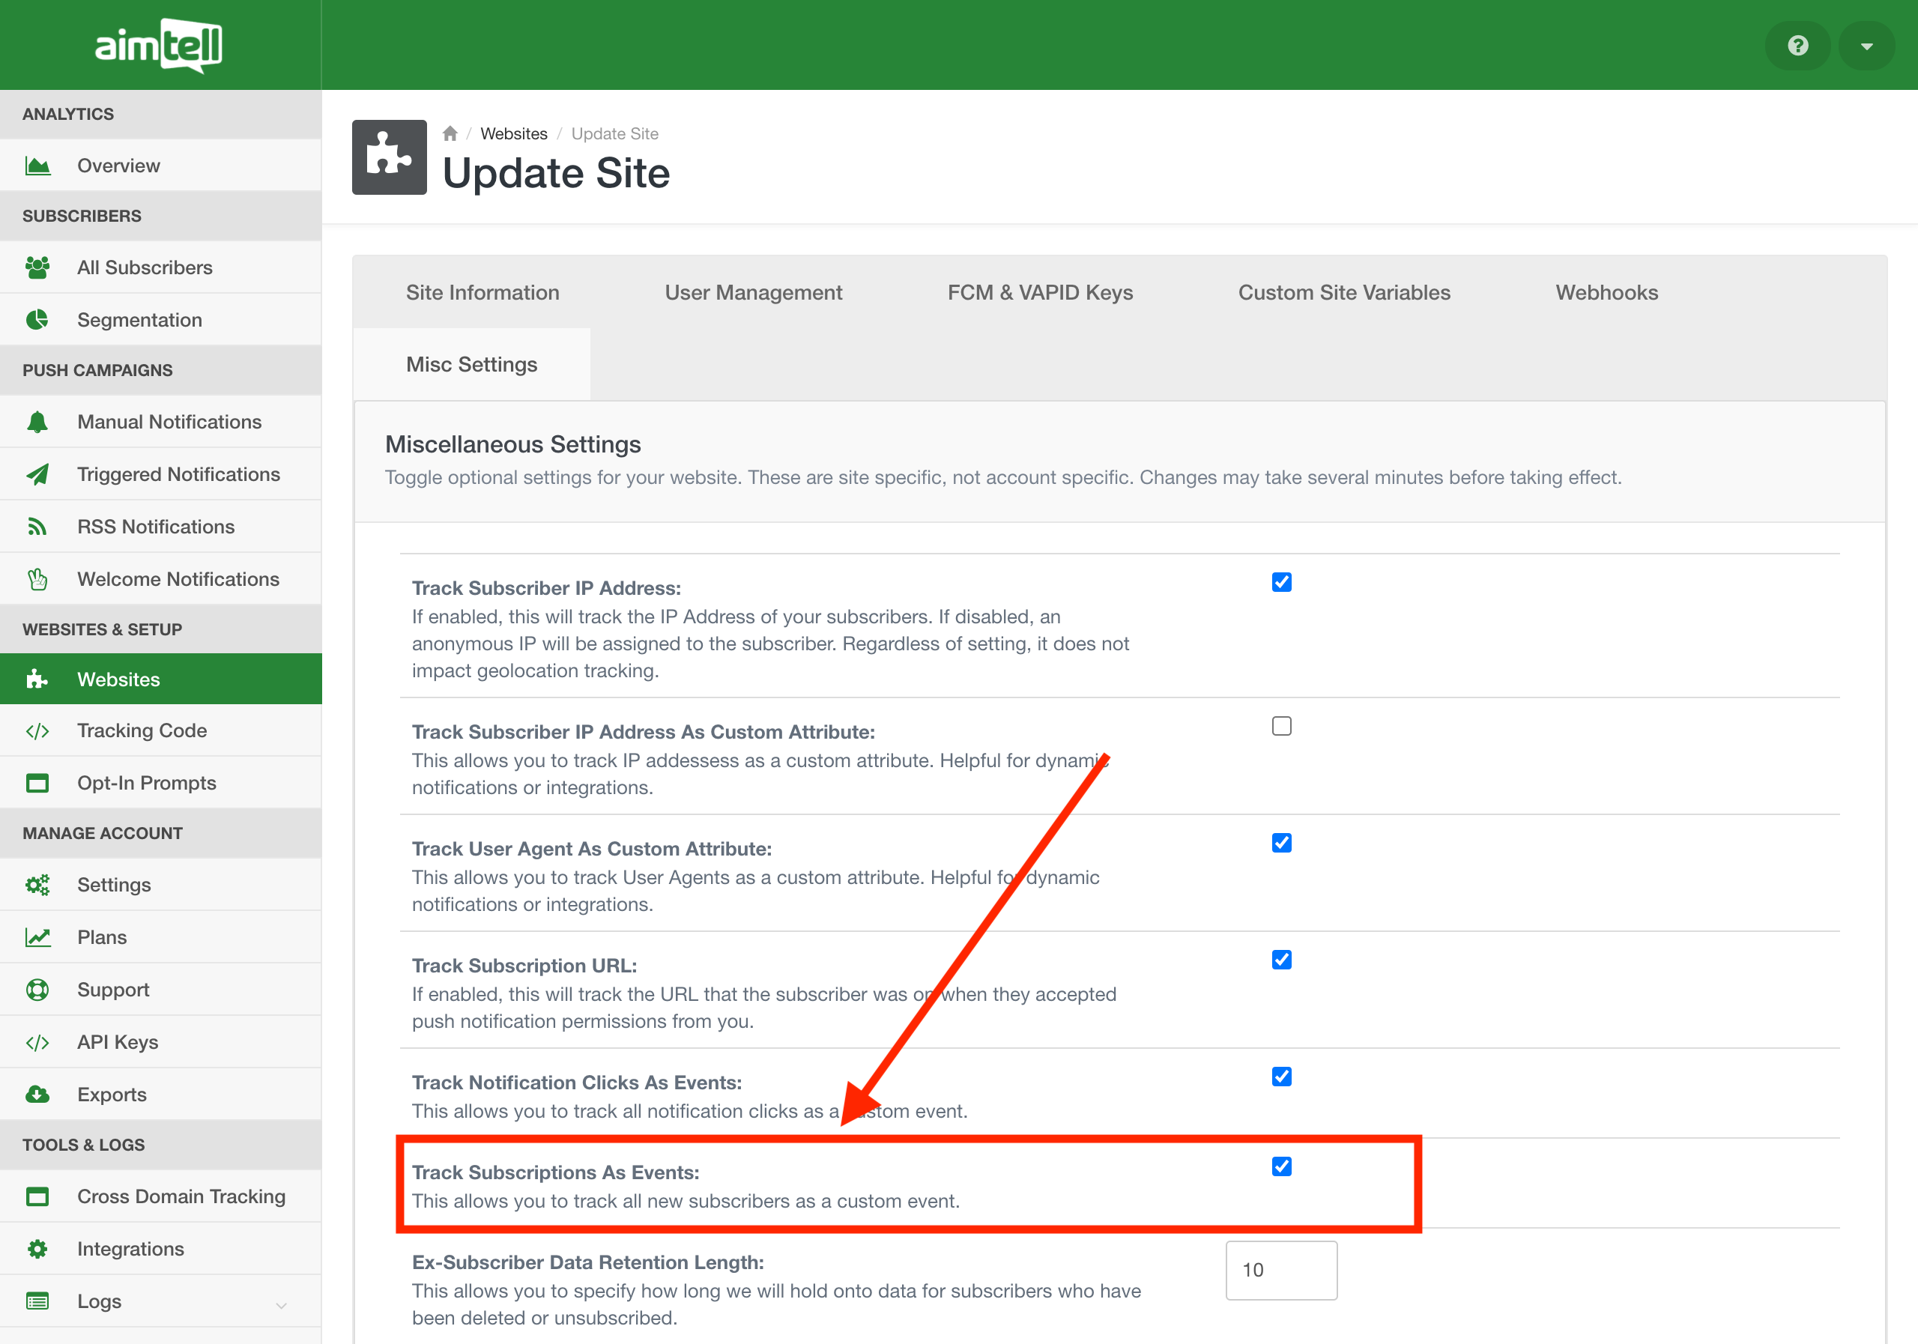Viewport: 1918px width, 1344px height.
Task: Open All Subscribers from the sidebar
Action: 145,267
